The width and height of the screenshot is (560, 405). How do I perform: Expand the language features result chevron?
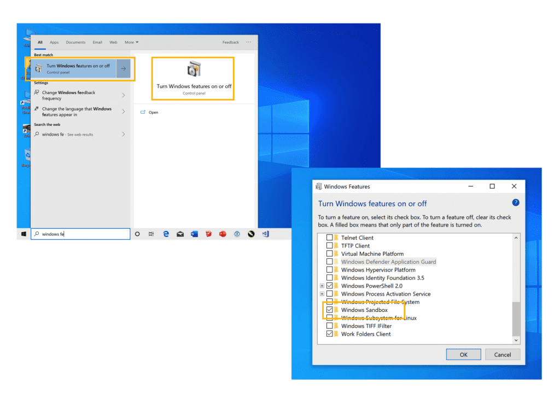(x=123, y=112)
